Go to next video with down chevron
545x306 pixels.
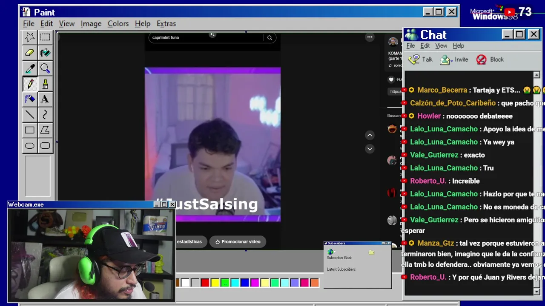pyautogui.click(x=370, y=149)
